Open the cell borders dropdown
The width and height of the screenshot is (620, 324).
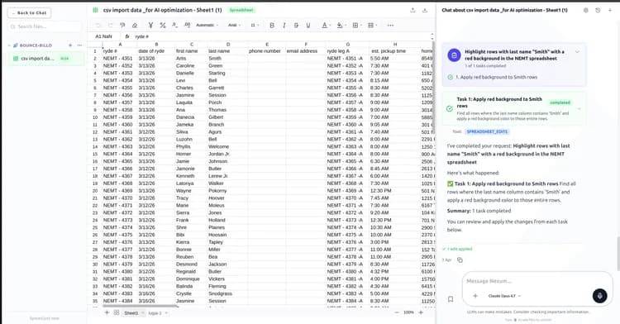356,26
